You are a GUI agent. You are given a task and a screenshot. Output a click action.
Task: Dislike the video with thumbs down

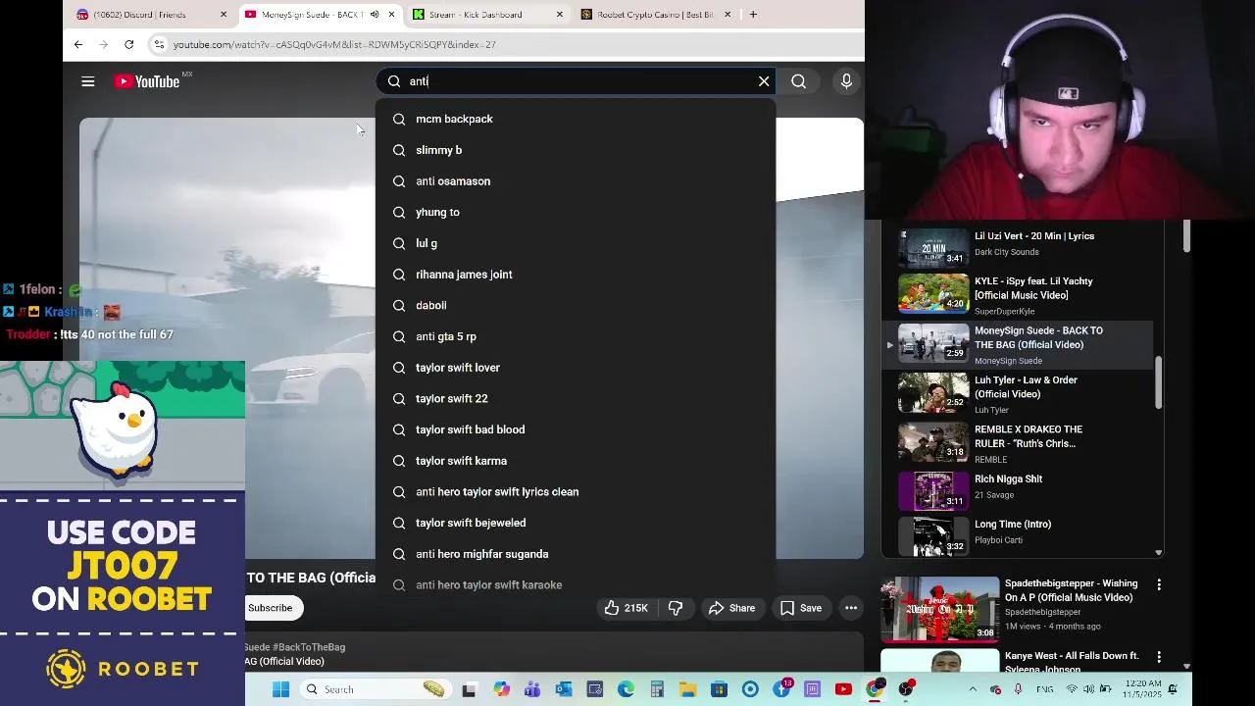(x=676, y=608)
